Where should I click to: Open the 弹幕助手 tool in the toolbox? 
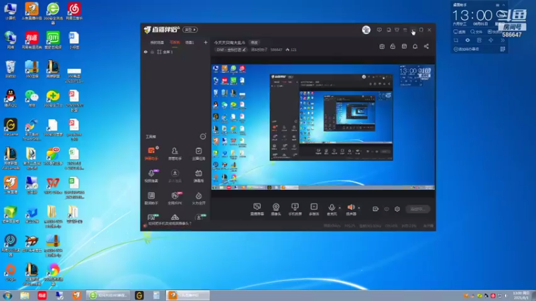pyautogui.click(x=151, y=154)
